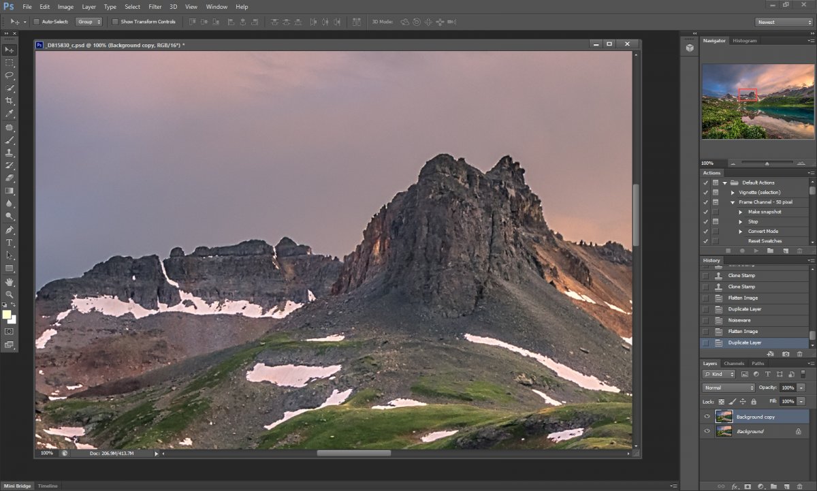Collapse the Default Actions folder

click(x=726, y=183)
